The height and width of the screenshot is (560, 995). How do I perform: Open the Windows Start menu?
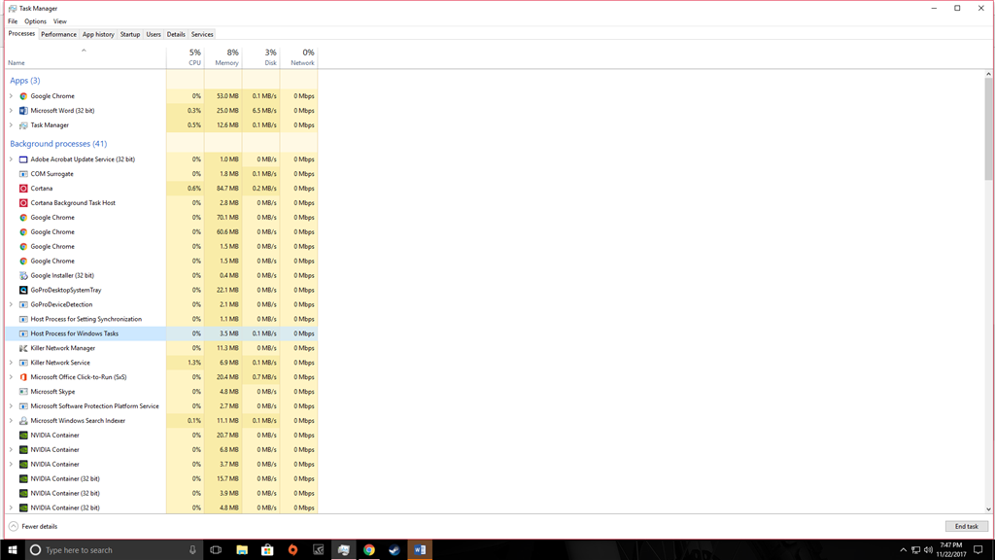tap(12, 550)
